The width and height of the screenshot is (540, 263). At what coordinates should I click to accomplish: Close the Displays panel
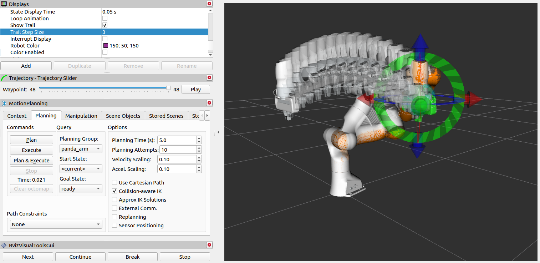(x=209, y=4)
